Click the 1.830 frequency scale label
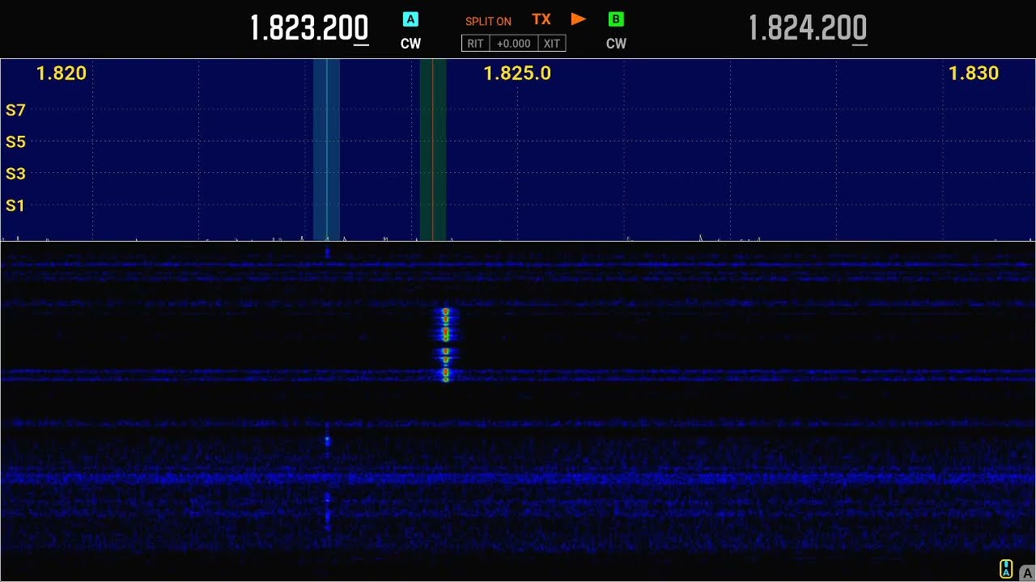Image resolution: width=1036 pixels, height=582 pixels. coord(974,74)
